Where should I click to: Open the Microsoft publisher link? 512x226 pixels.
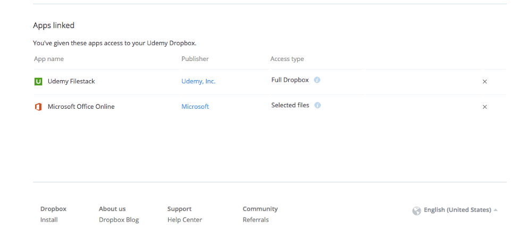195,107
